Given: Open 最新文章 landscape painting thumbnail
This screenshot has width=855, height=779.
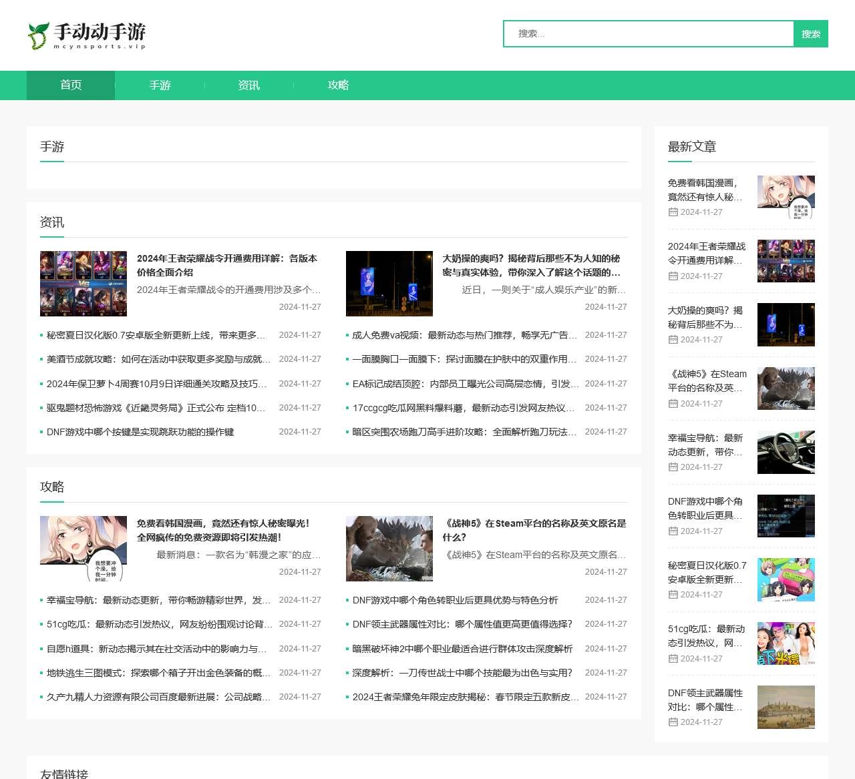Looking at the screenshot, I should click(x=786, y=707).
